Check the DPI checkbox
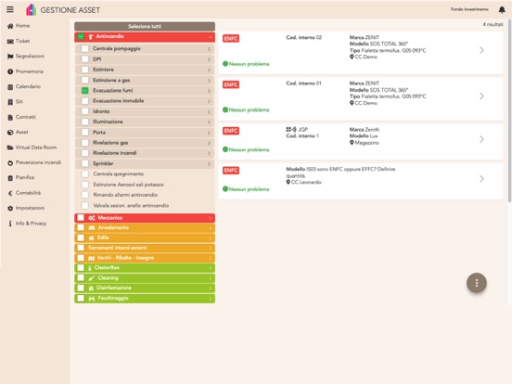 (85, 59)
